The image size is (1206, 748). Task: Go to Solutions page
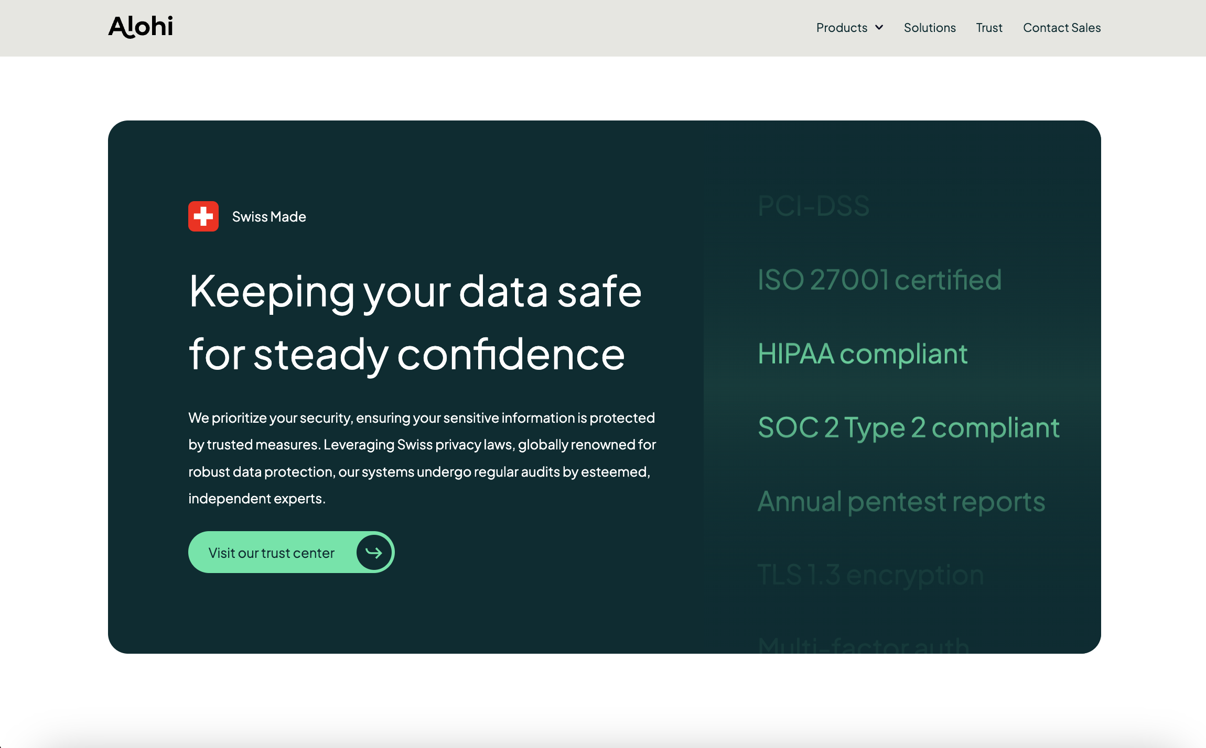tap(929, 28)
